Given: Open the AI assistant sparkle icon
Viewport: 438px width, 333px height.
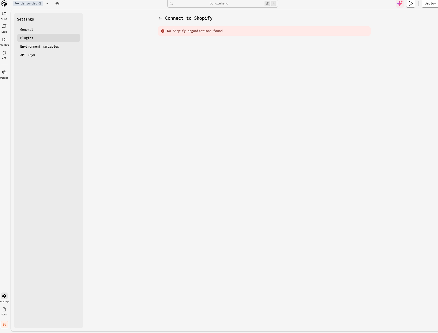Looking at the screenshot, I should (400, 3).
